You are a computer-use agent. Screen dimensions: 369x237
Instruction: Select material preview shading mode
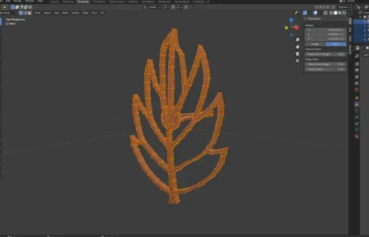tap(340, 13)
